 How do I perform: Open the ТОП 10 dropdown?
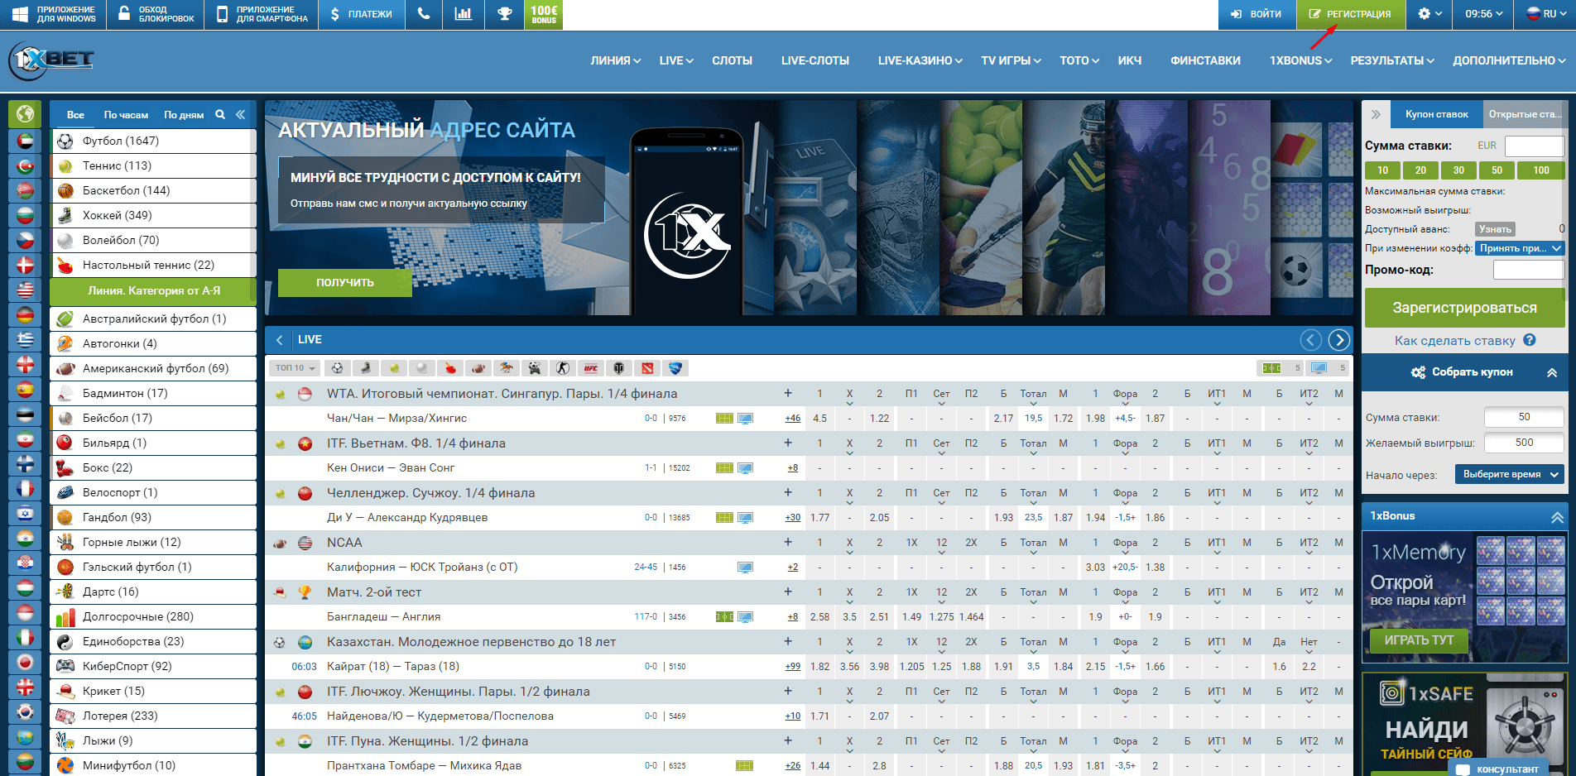(295, 368)
